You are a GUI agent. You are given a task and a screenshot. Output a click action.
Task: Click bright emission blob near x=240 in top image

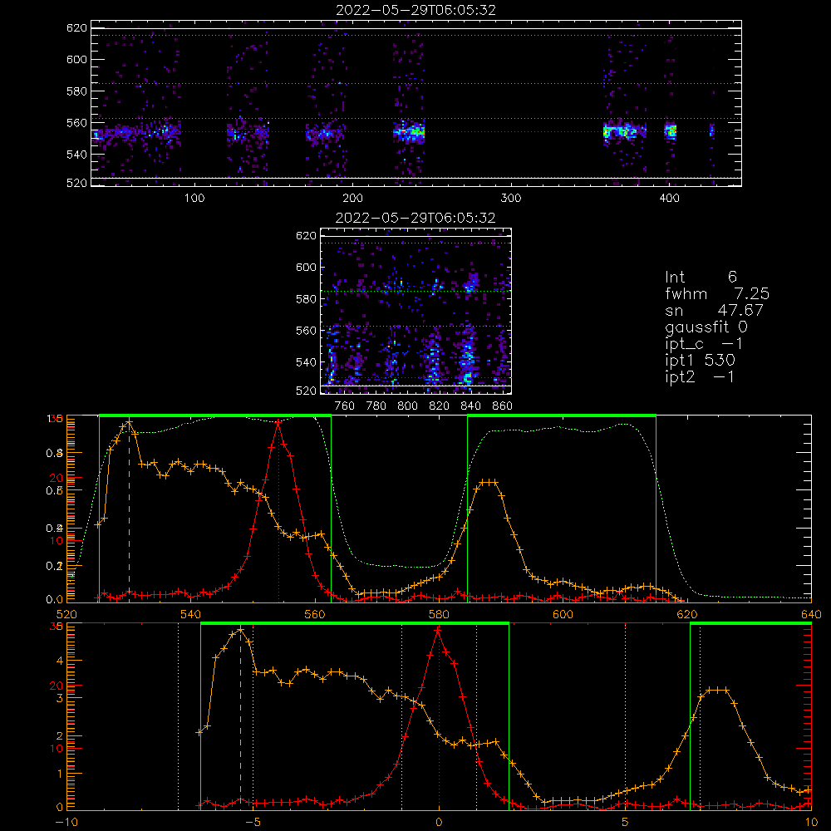(x=409, y=131)
